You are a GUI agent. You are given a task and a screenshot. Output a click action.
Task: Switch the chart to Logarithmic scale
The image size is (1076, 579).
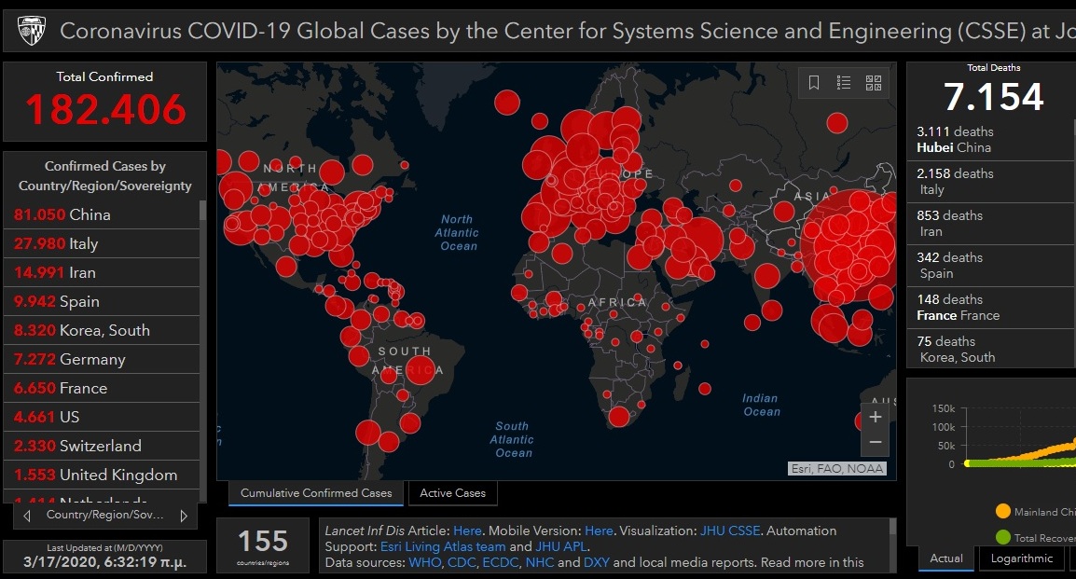click(x=1022, y=558)
